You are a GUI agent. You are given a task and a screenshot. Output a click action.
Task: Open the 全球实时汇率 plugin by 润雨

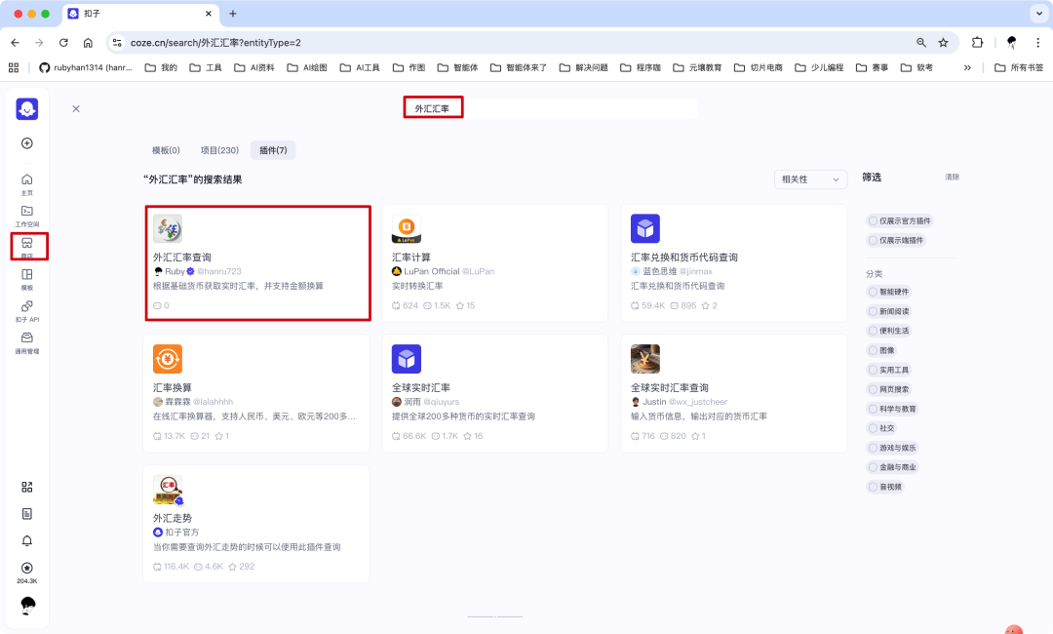click(495, 393)
